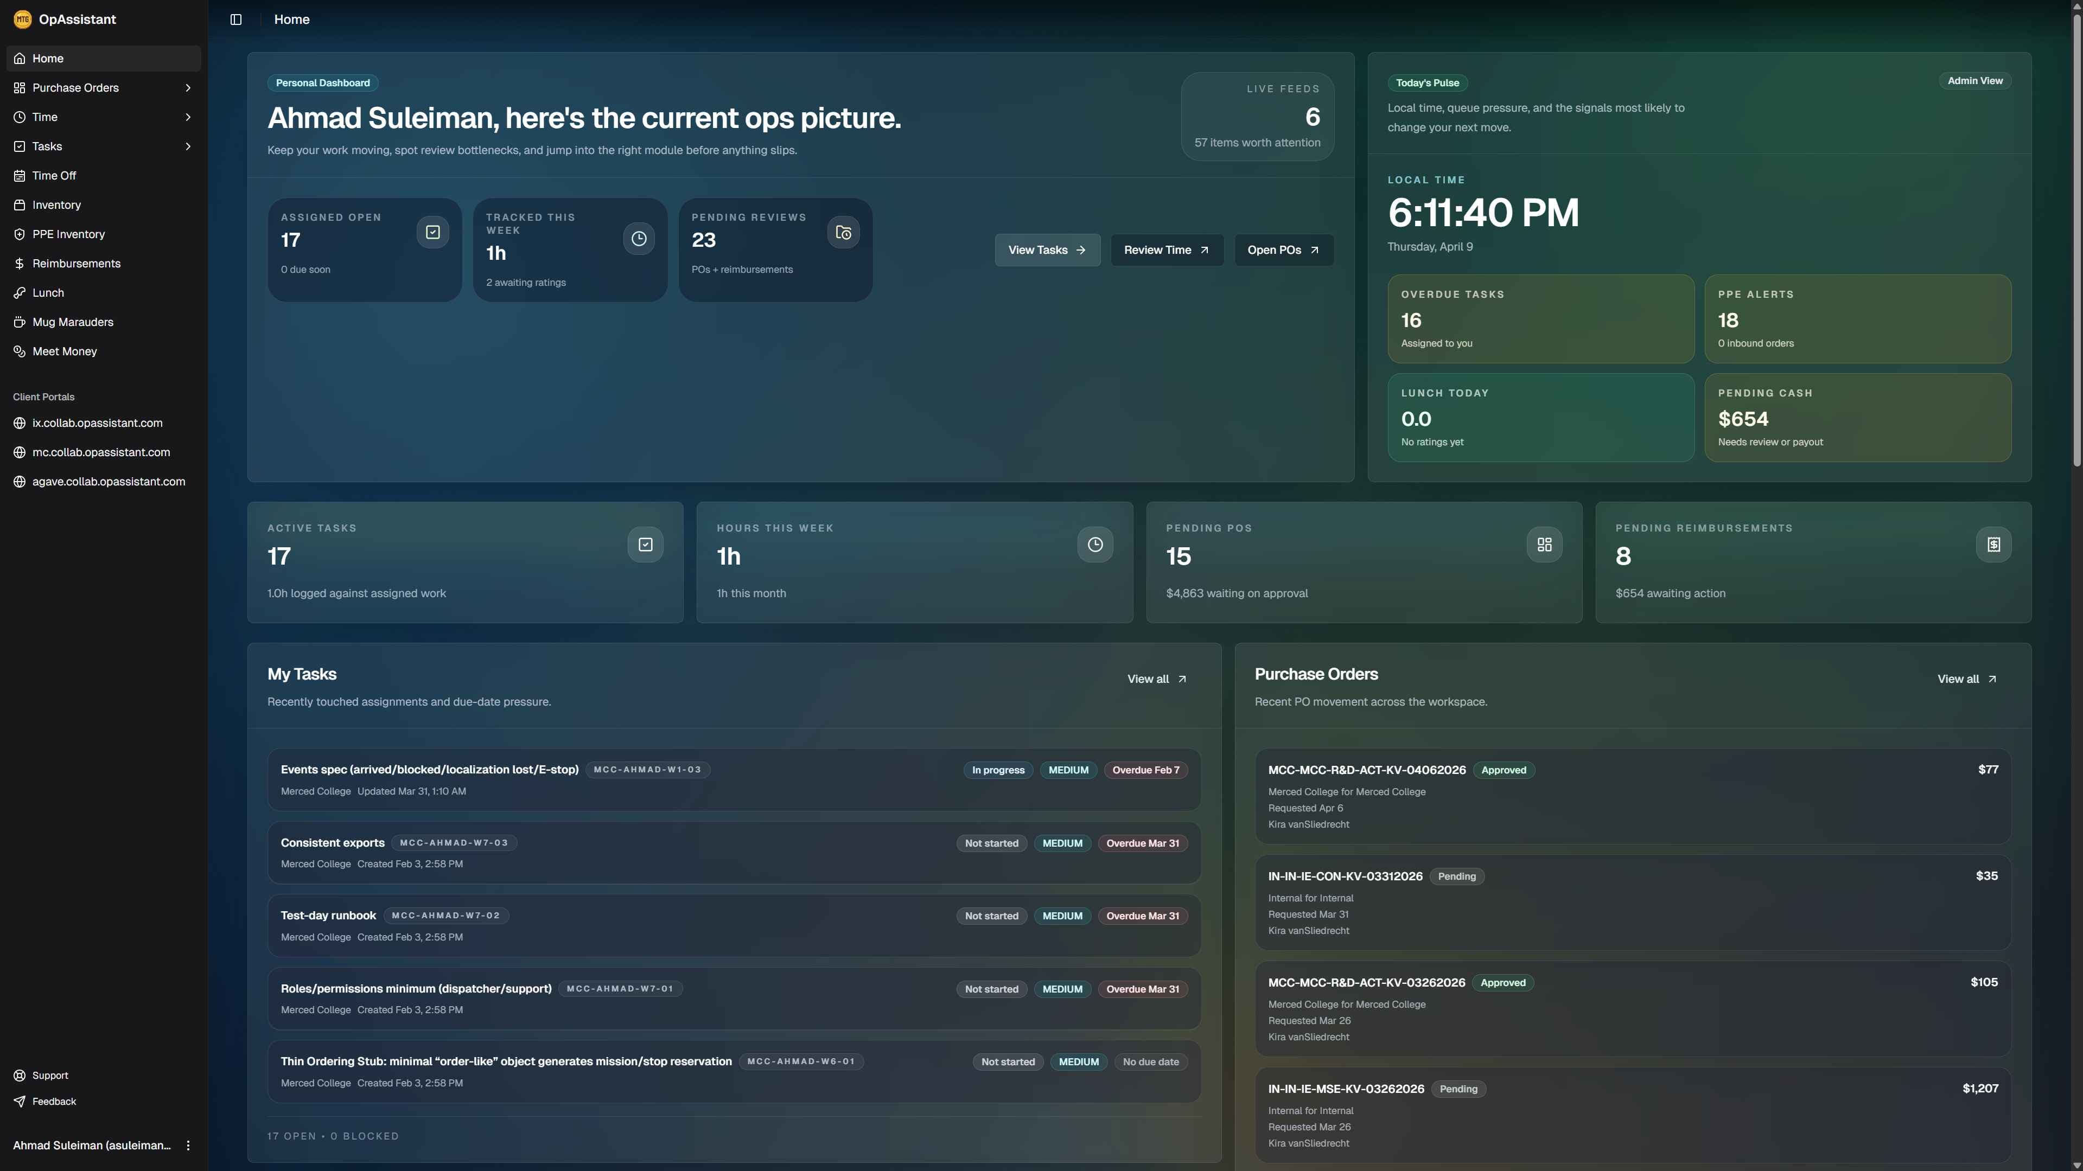Click the Time Off calendar icon
Image resolution: width=2083 pixels, height=1171 pixels.
tap(20, 175)
